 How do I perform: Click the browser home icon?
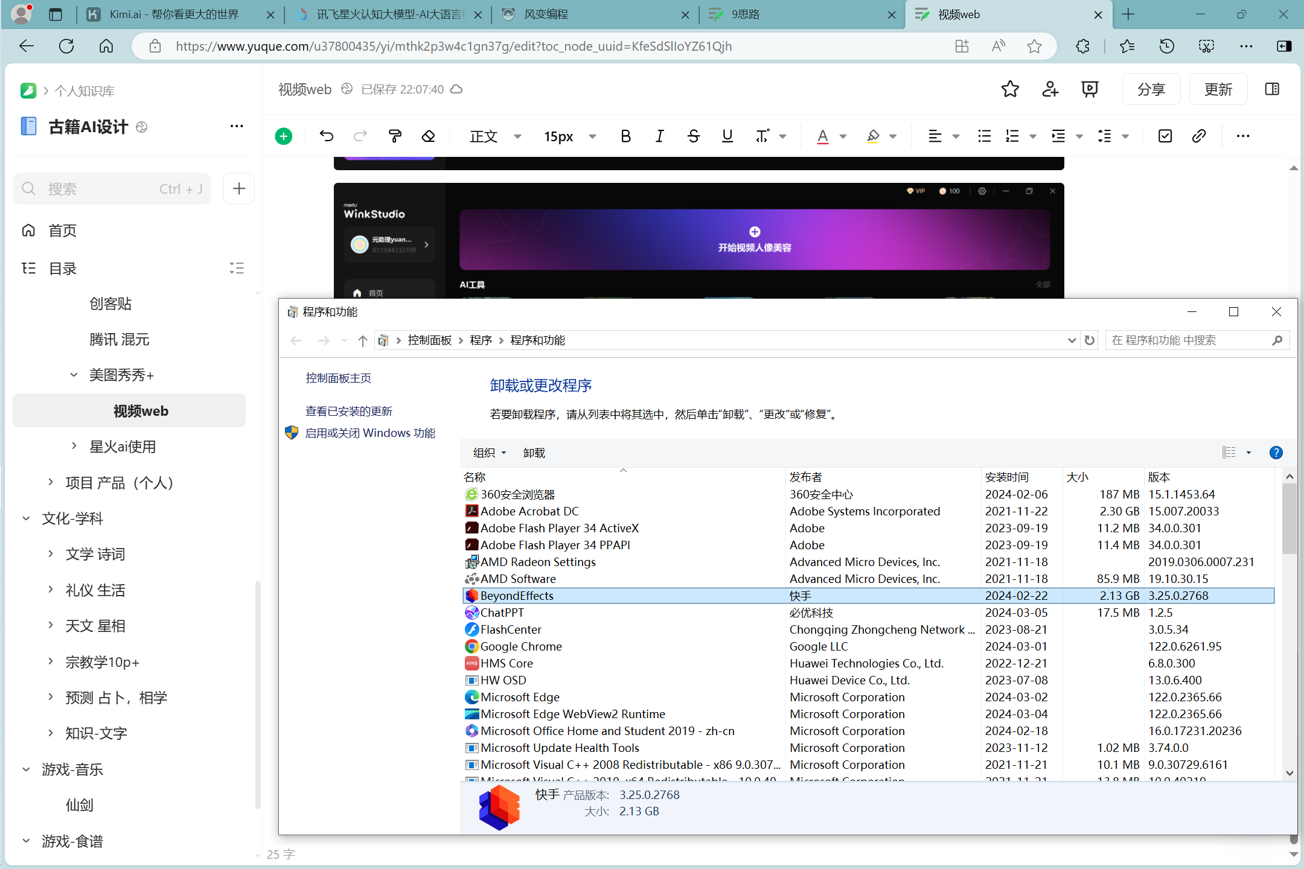pos(106,46)
